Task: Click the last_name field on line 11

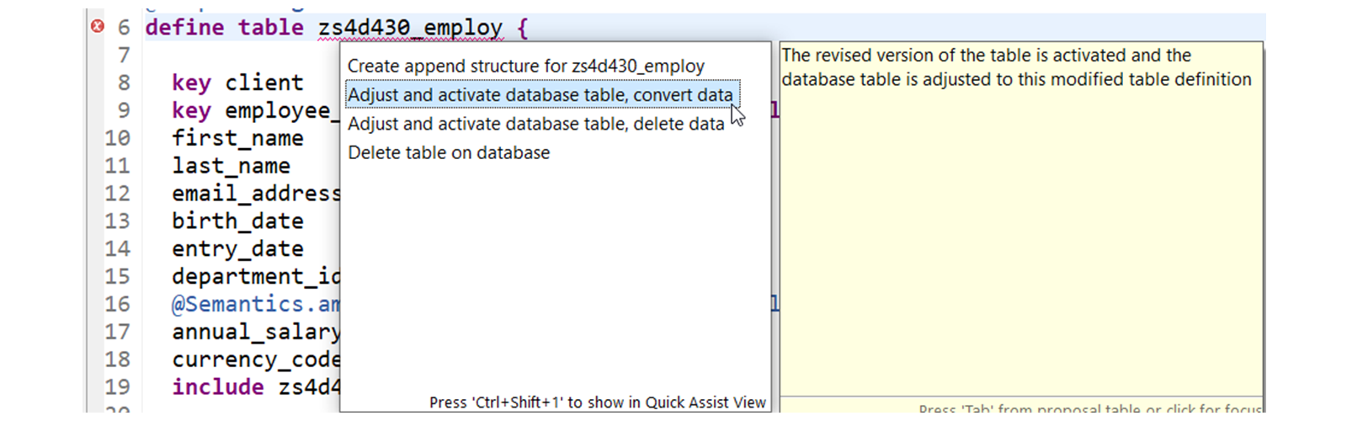Action: point(231,166)
